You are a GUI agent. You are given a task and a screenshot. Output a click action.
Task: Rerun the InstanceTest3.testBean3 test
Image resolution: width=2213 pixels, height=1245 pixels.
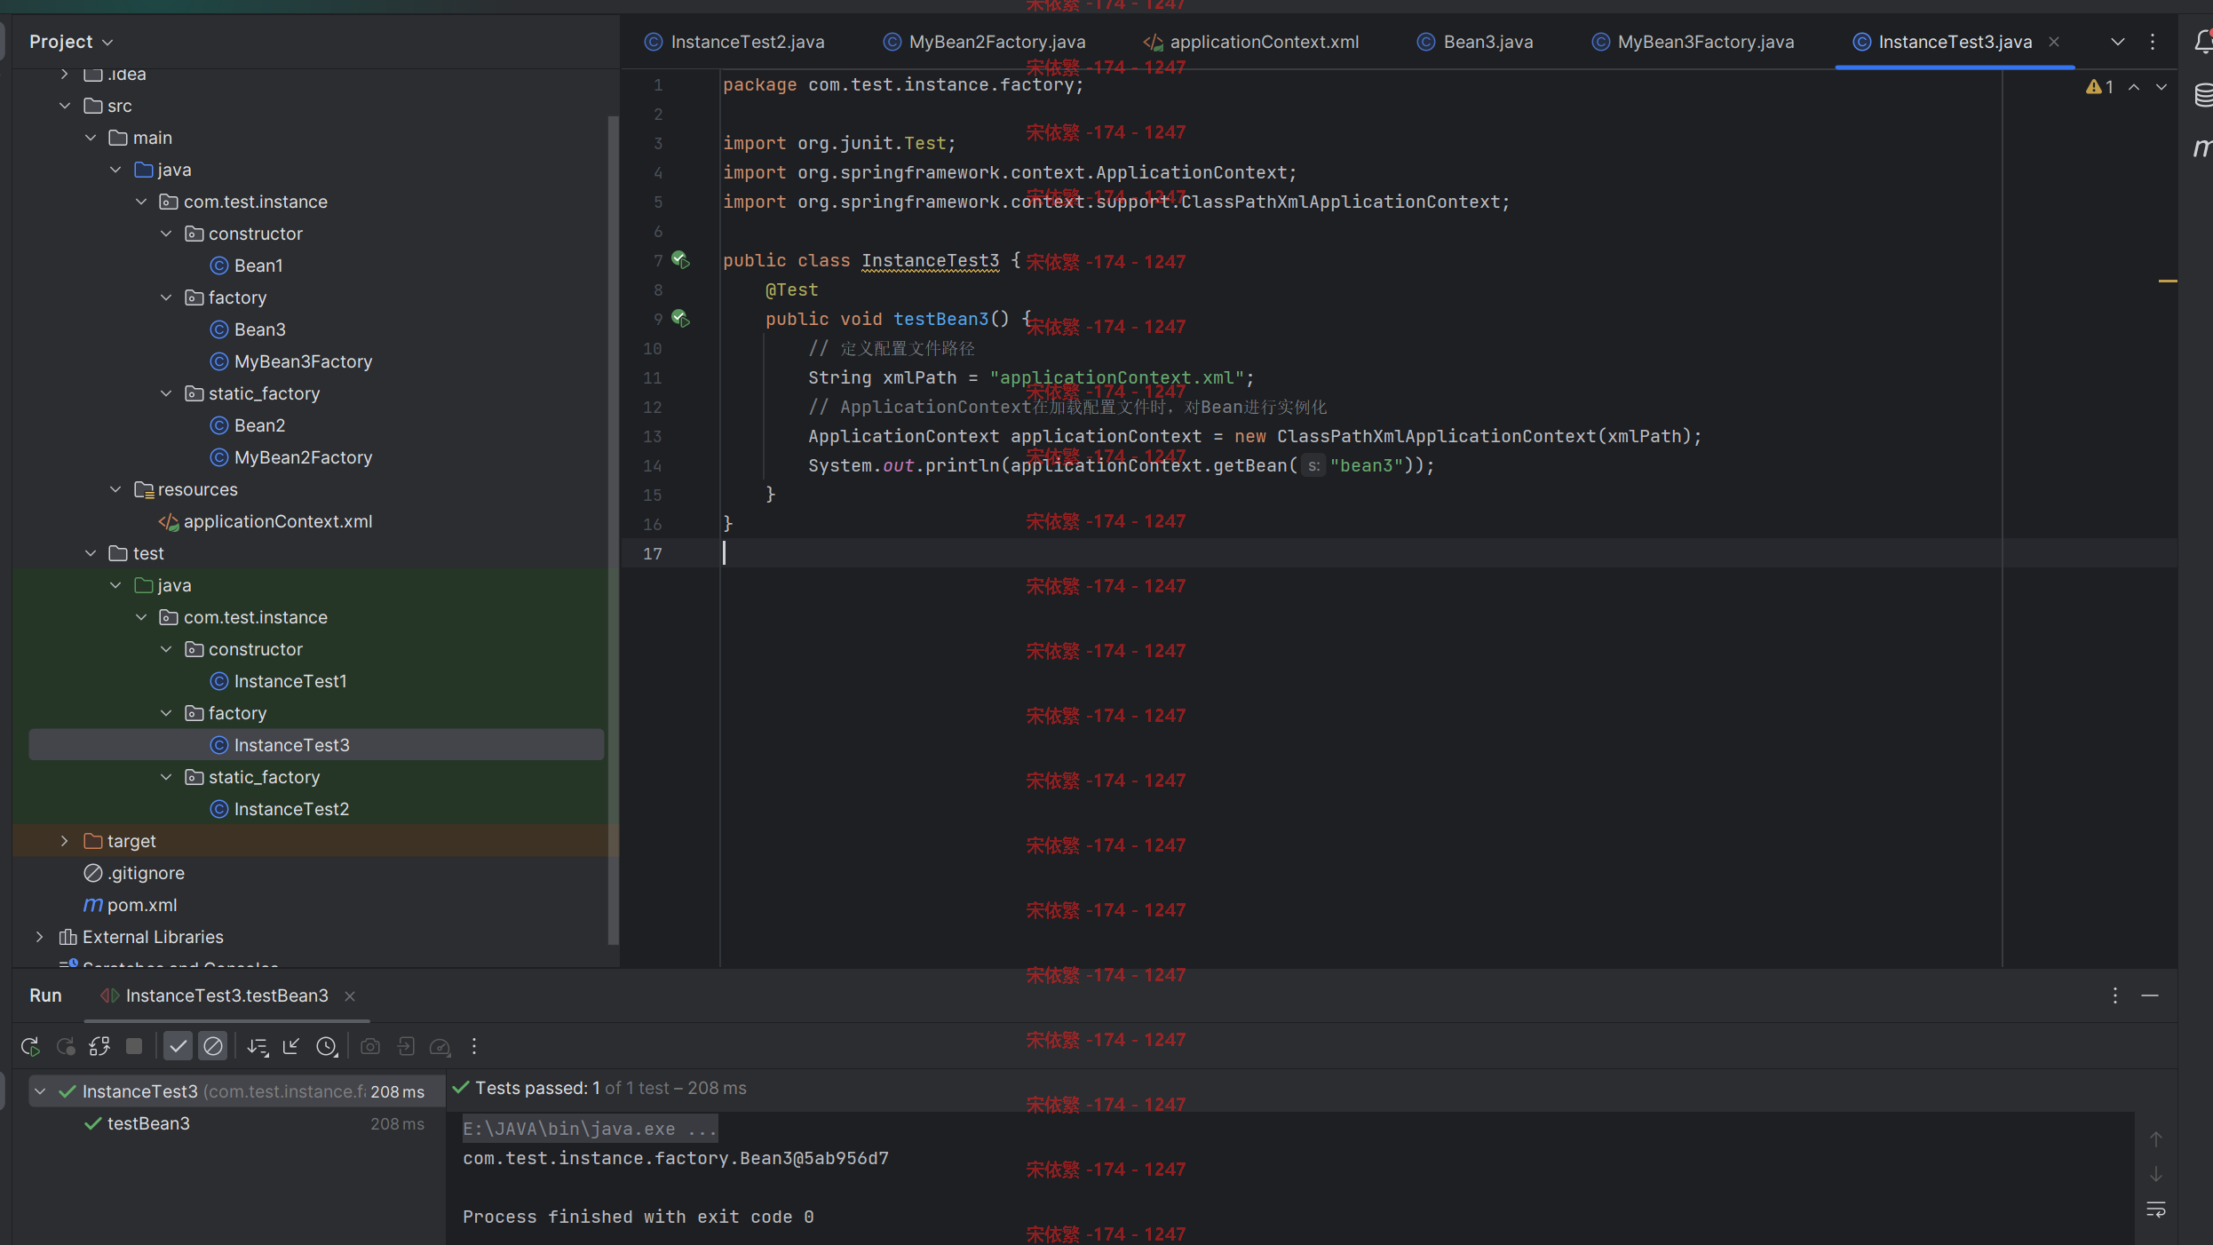point(30,1046)
